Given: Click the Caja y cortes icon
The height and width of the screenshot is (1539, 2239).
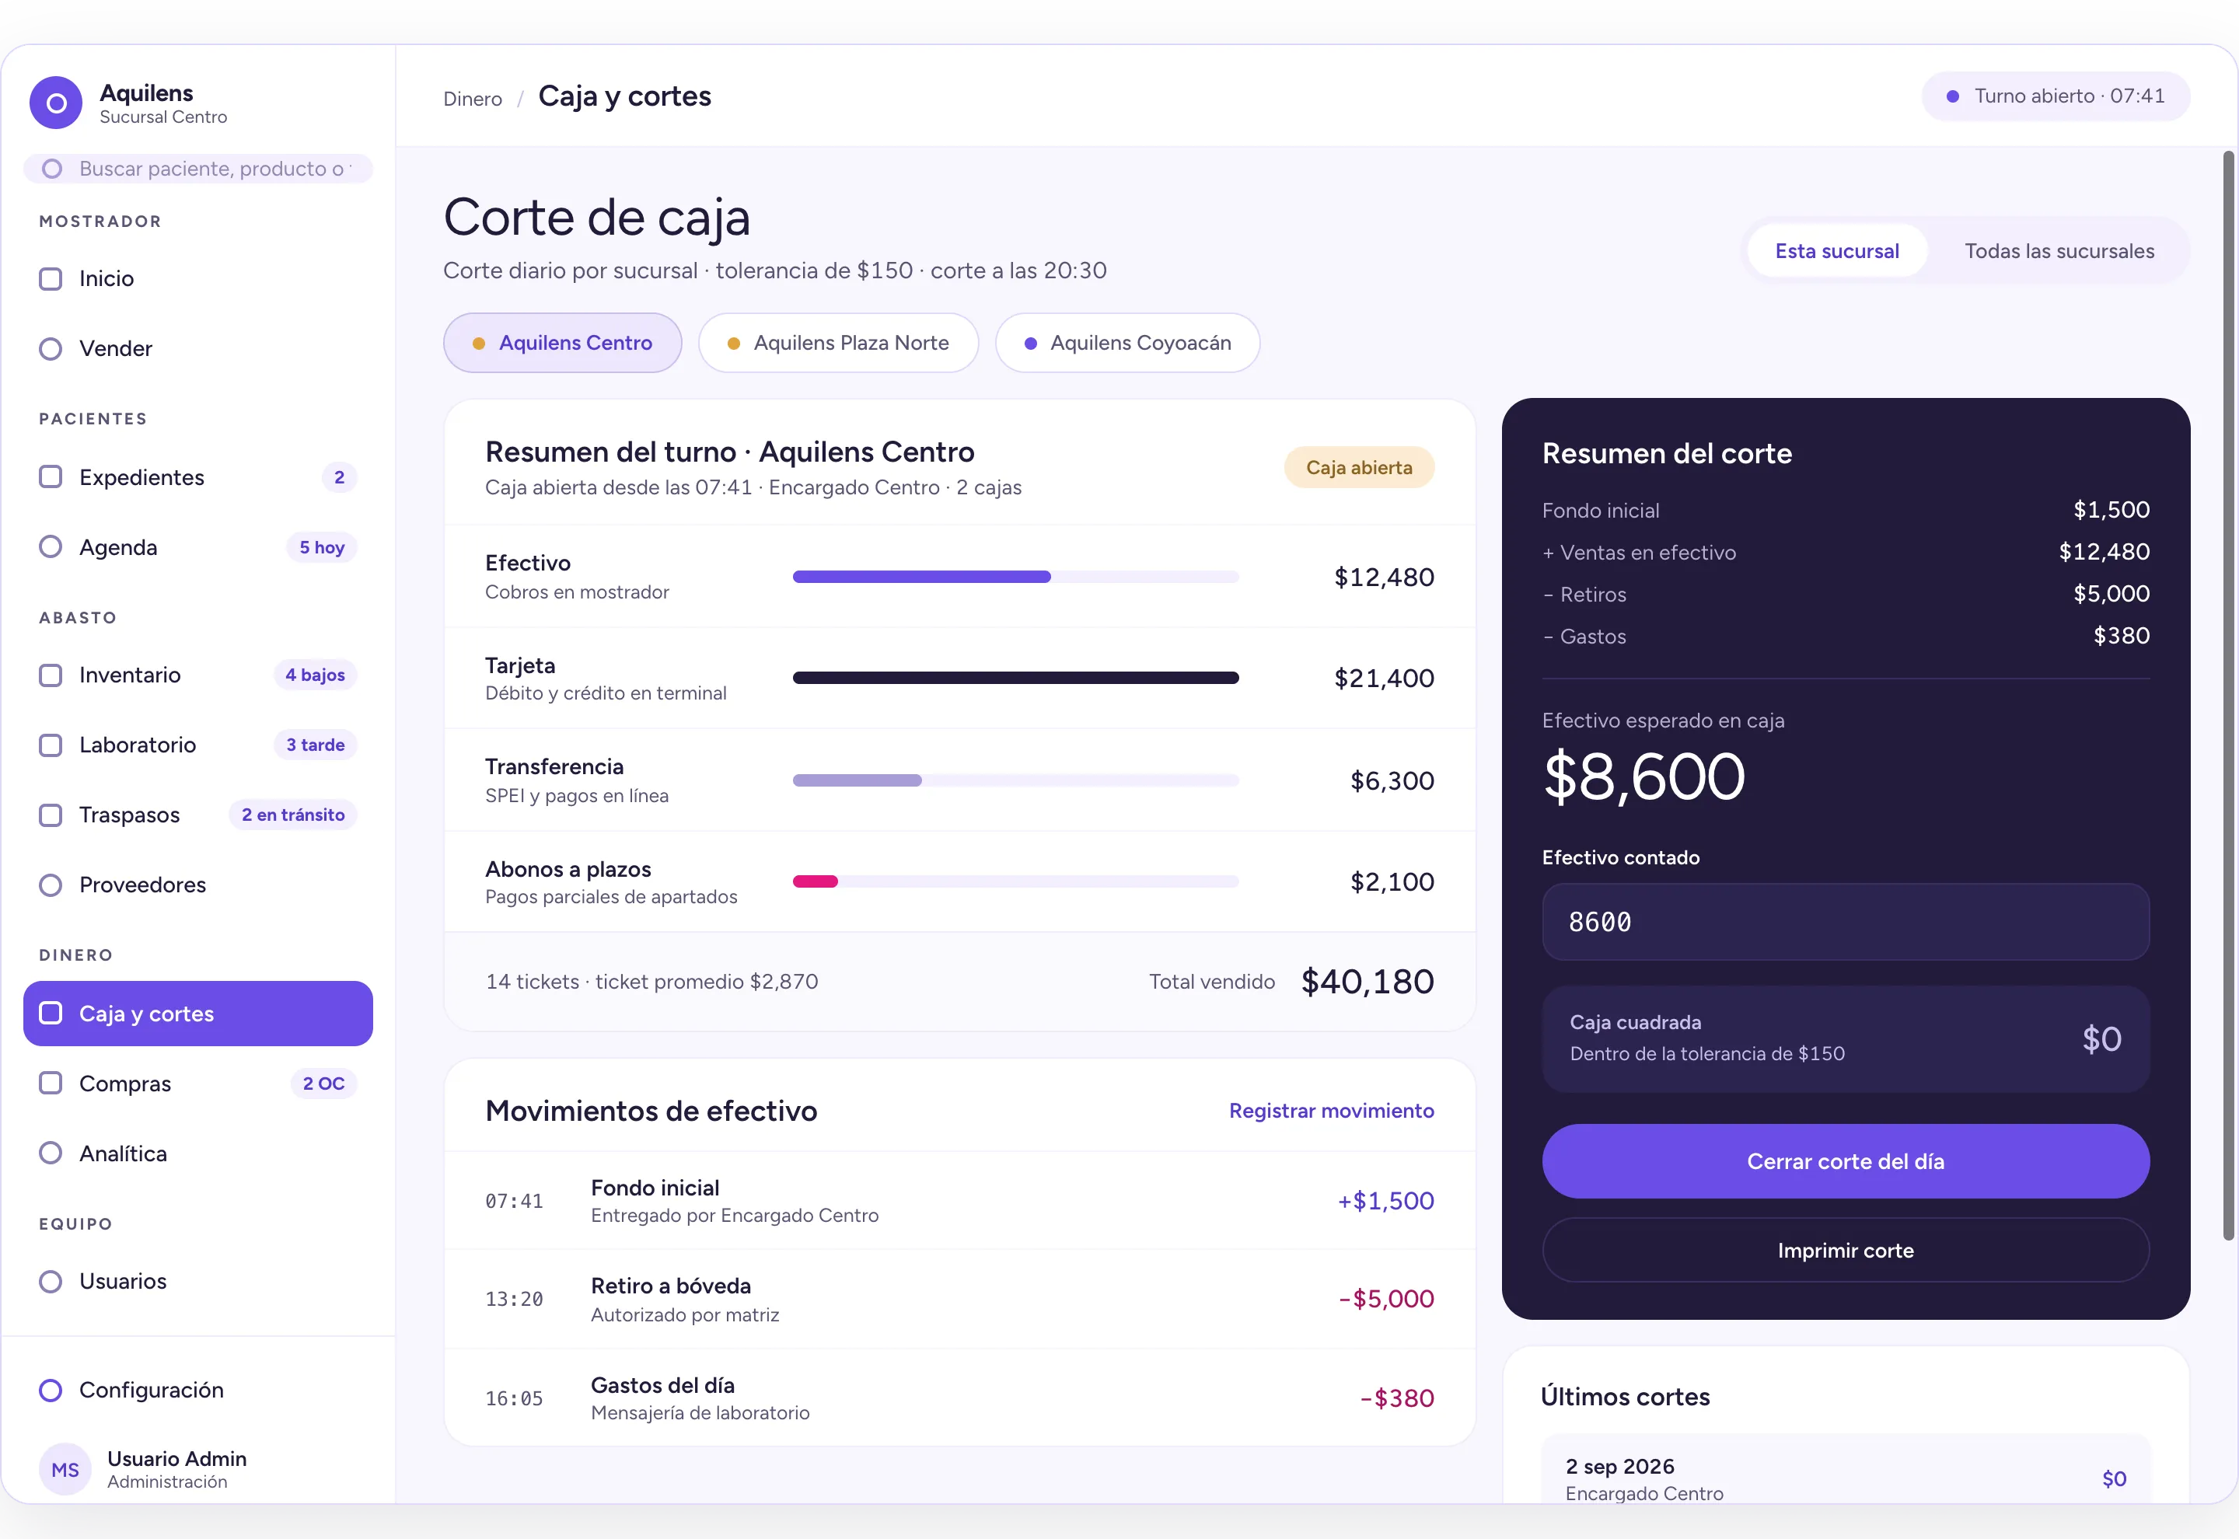Looking at the screenshot, I should 50,1013.
